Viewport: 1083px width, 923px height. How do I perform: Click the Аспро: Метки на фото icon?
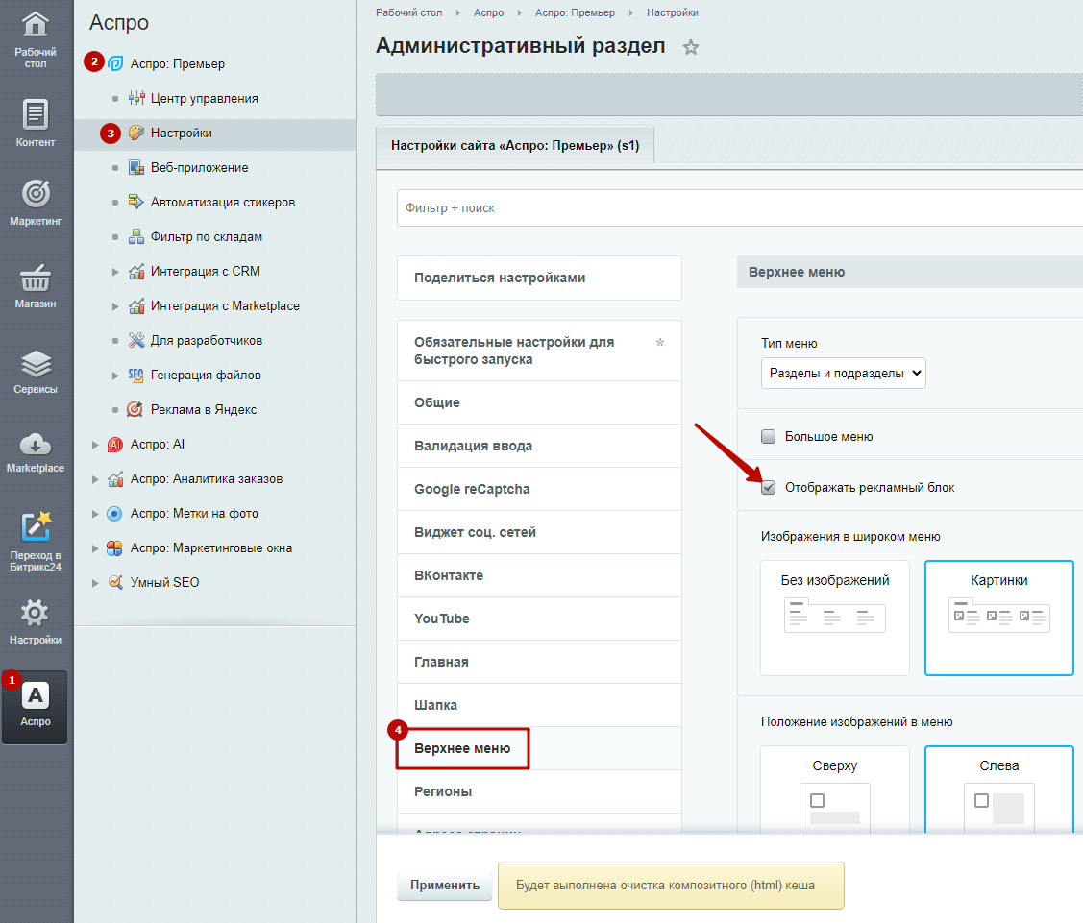pos(114,513)
